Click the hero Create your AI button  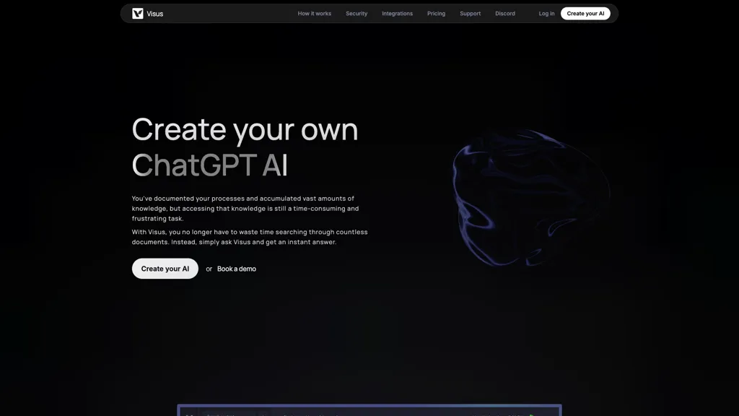pyautogui.click(x=165, y=269)
